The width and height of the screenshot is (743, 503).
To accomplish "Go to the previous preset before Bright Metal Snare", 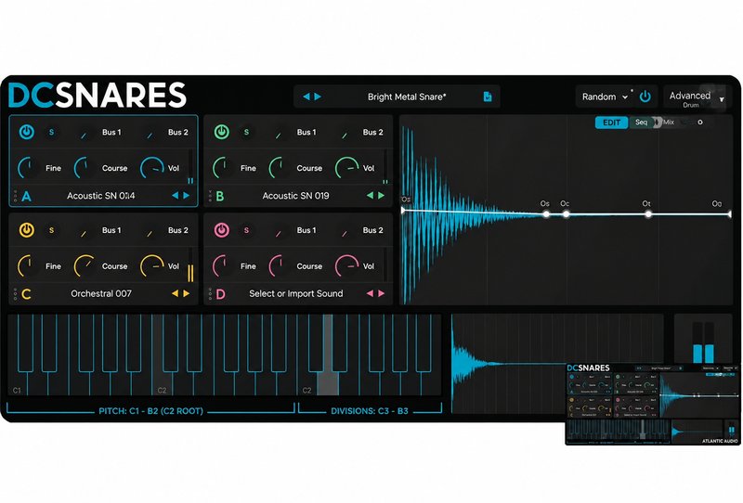I will pyautogui.click(x=306, y=97).
